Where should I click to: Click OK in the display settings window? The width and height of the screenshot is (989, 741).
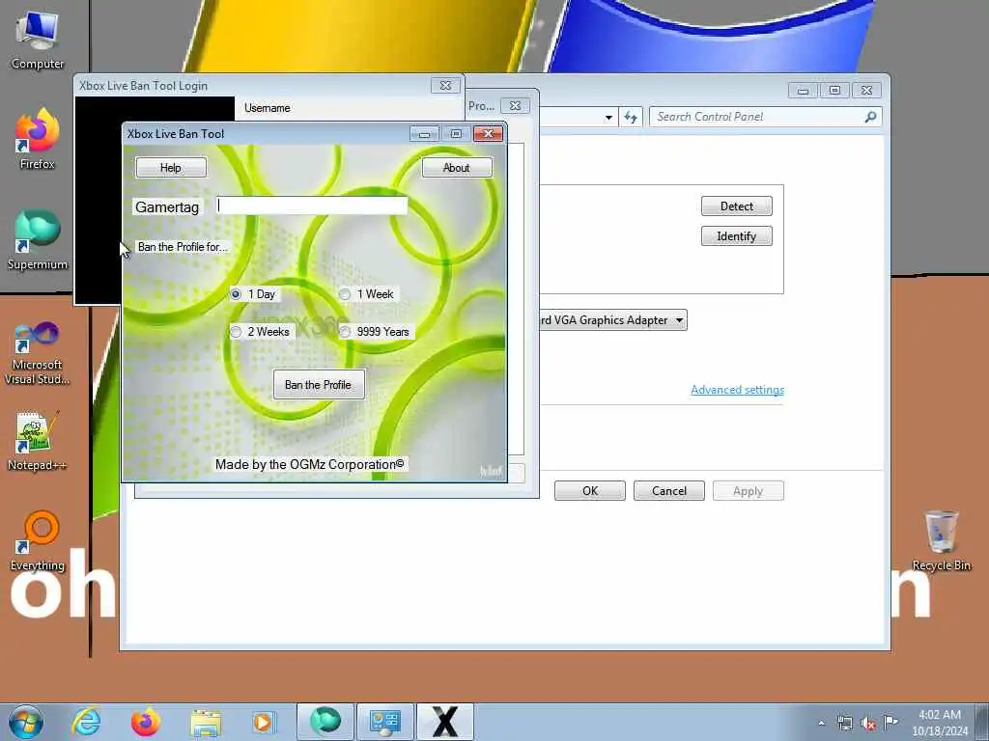pos(590,491)
